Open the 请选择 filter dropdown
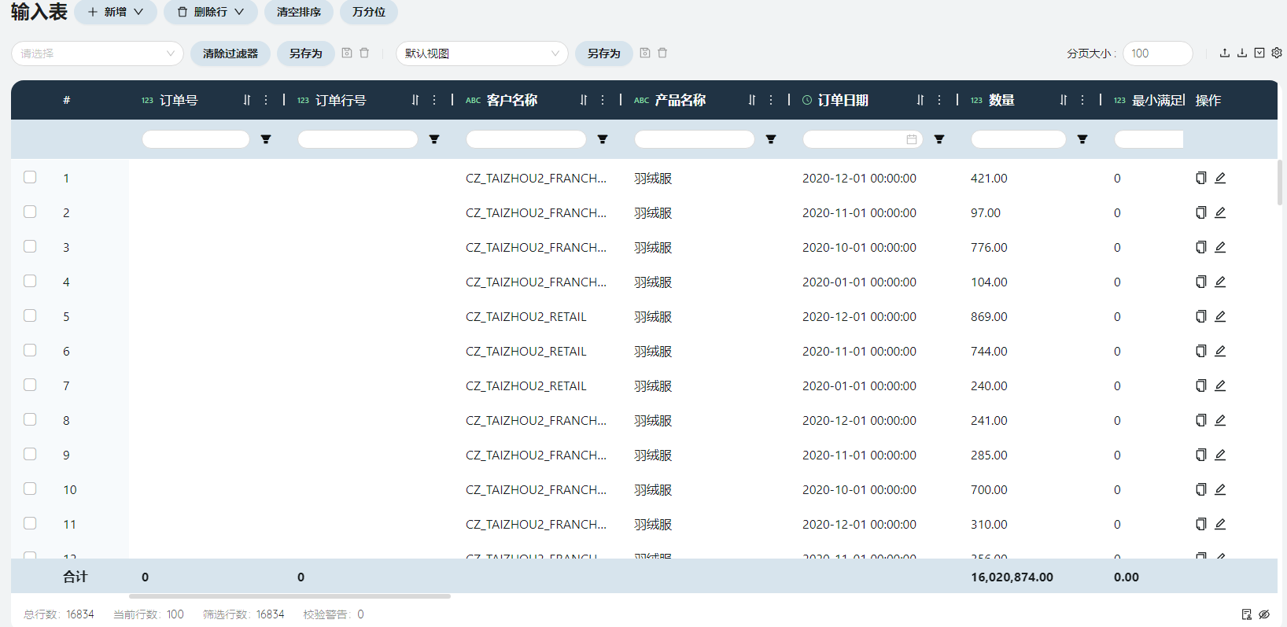 pos(98,53)
